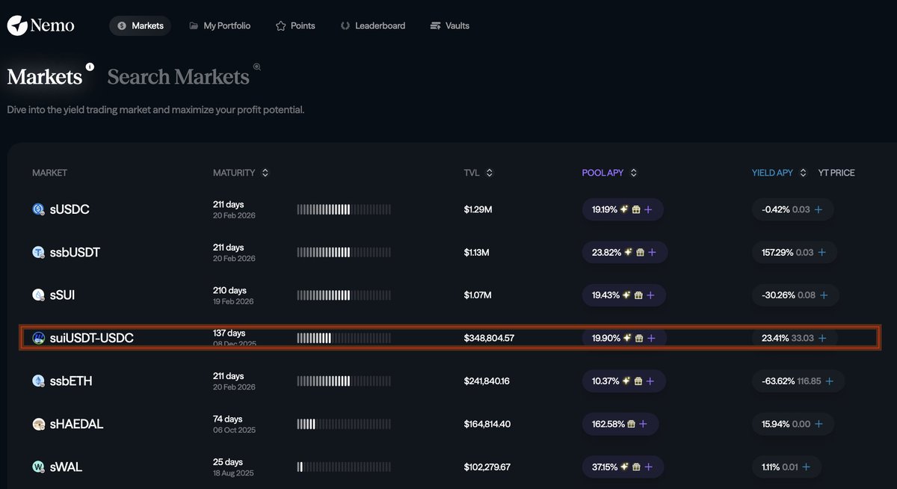897x489 pixels.
Task: Click the ssbUSDT 157.29% Yield APY pill
Action: 794,253
